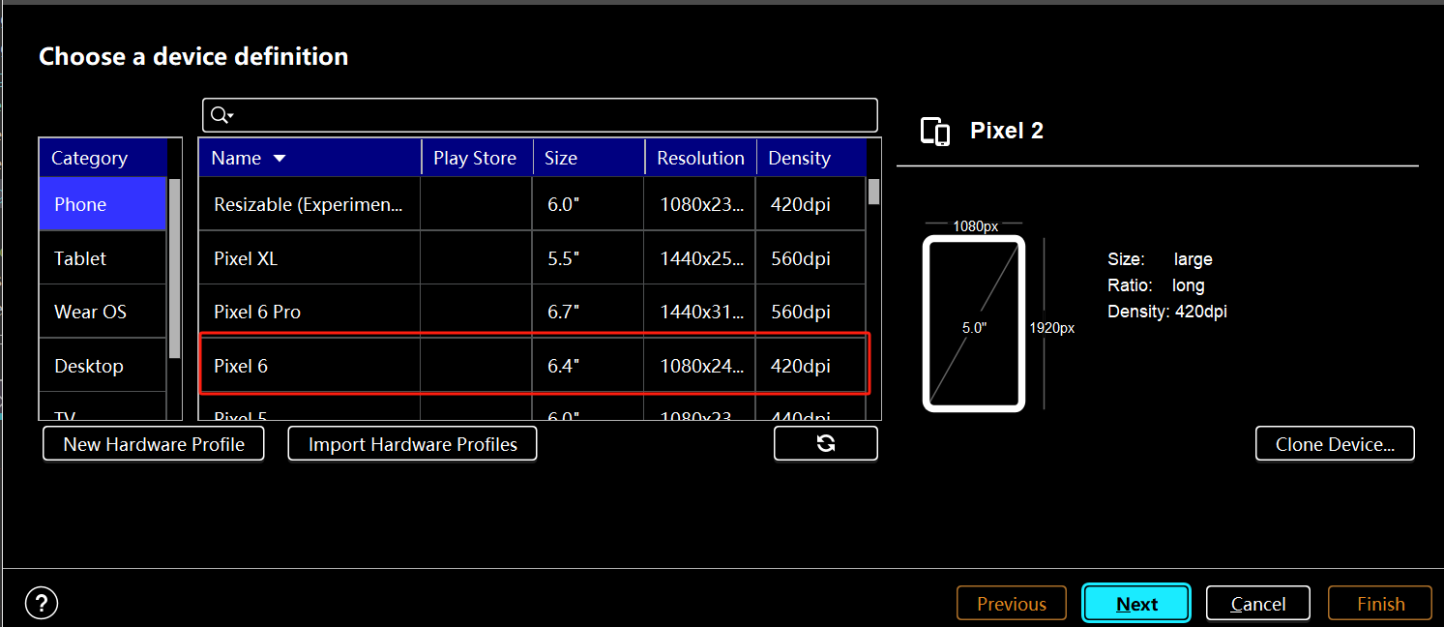The width and height of the screenshot is (1444, 627).
Task: Select the Pixel XL device row
Action: pyautogui.click(x=532, y=258)
